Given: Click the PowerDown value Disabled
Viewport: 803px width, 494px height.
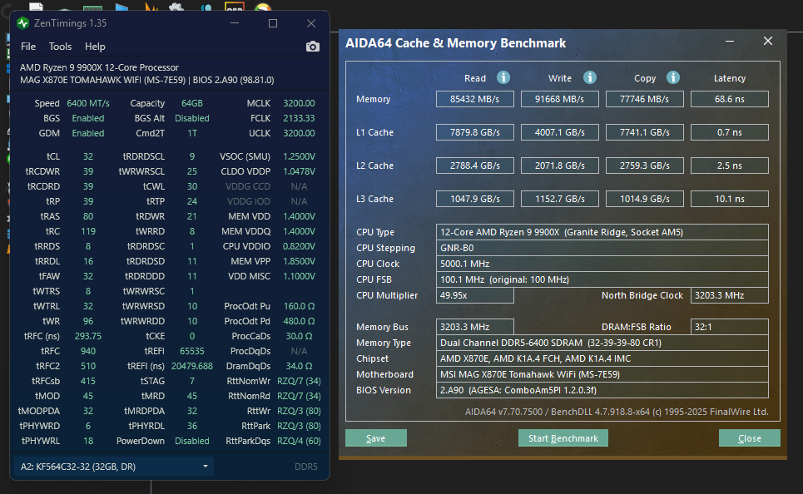Looking at the screenshot, I should pos(192,441).
